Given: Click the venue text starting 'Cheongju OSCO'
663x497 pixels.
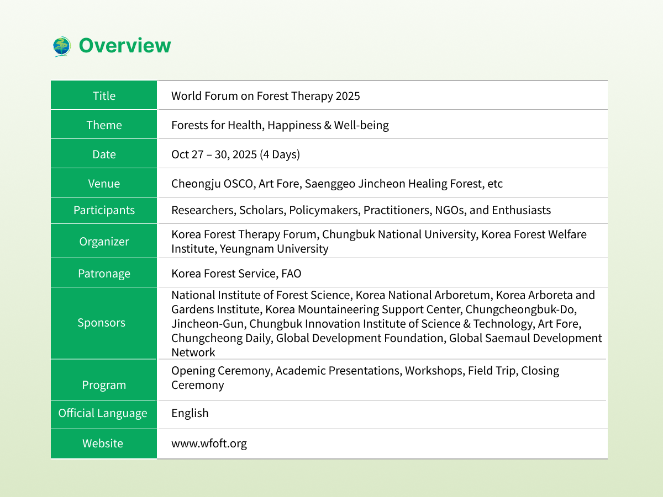Looking at the screenshot, I should pos(337,184).
